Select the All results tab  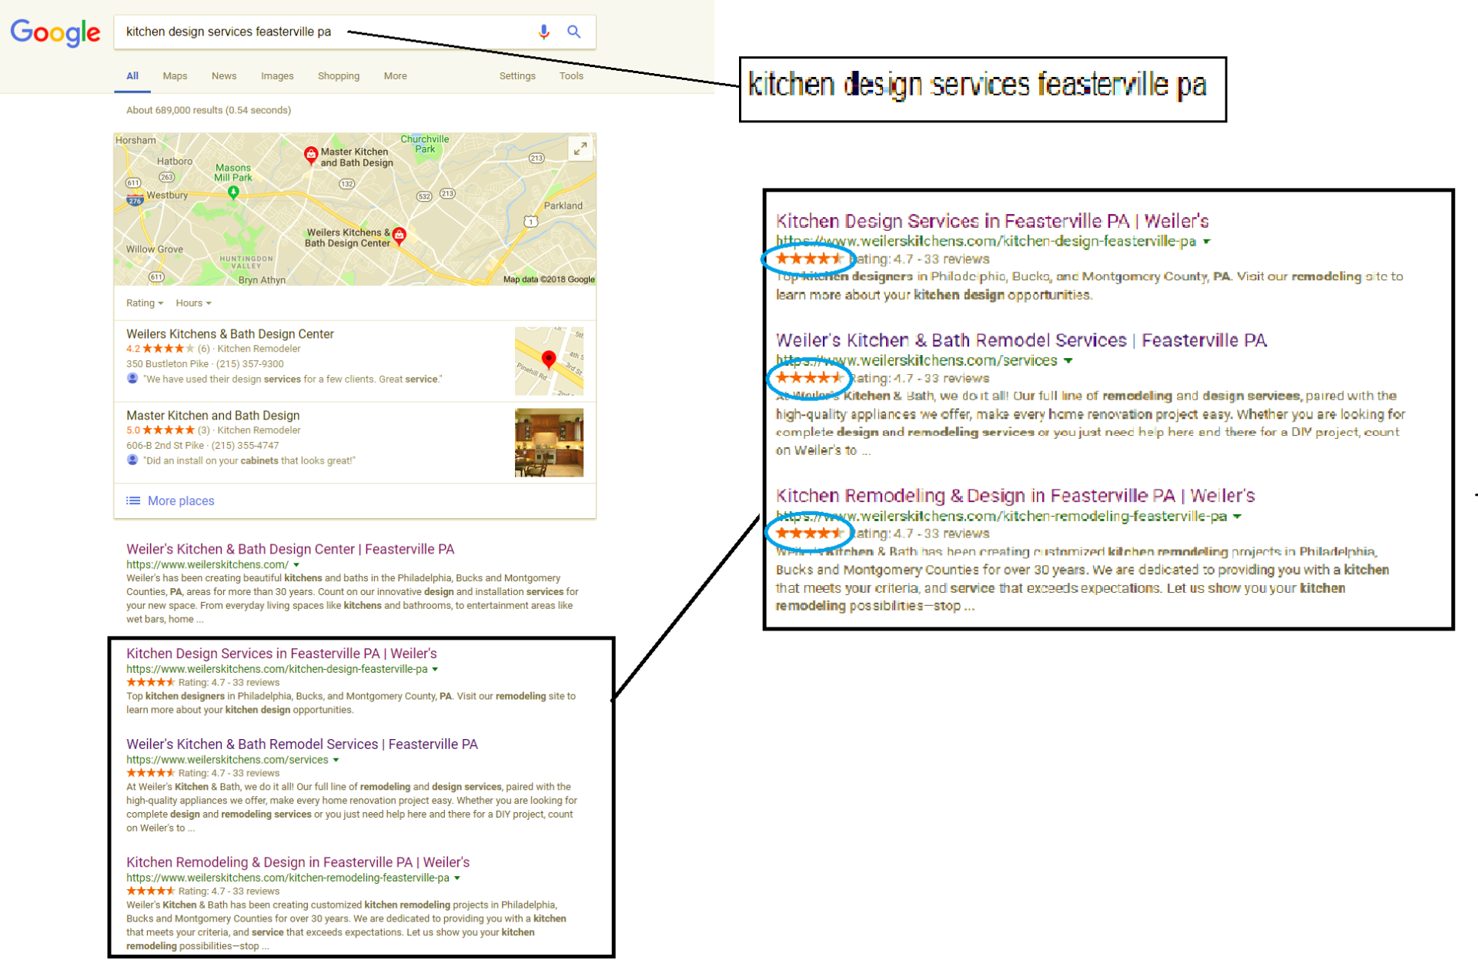point(132,76)
